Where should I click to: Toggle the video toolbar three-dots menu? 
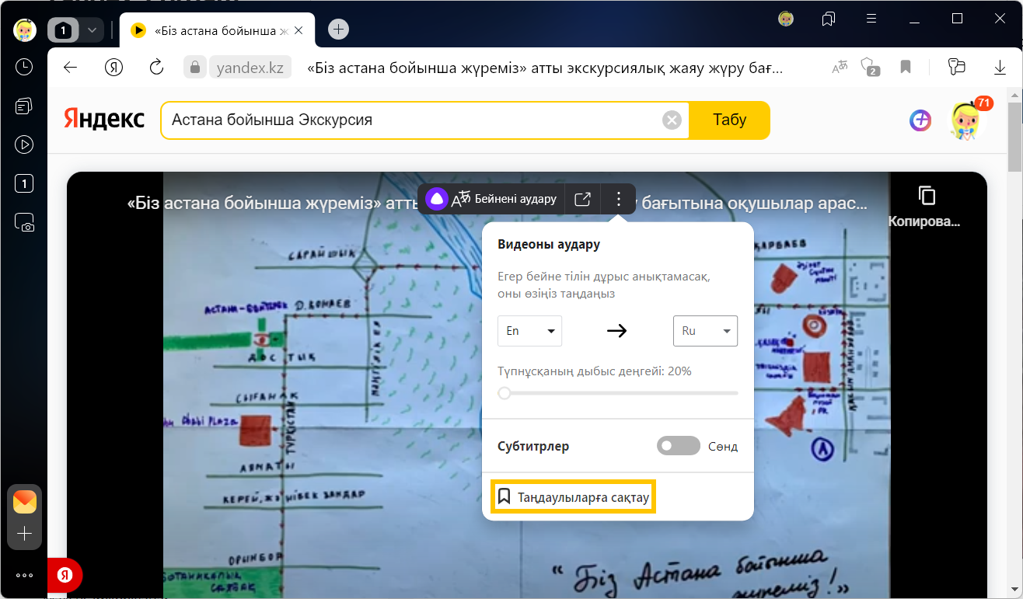pos(619,199)
